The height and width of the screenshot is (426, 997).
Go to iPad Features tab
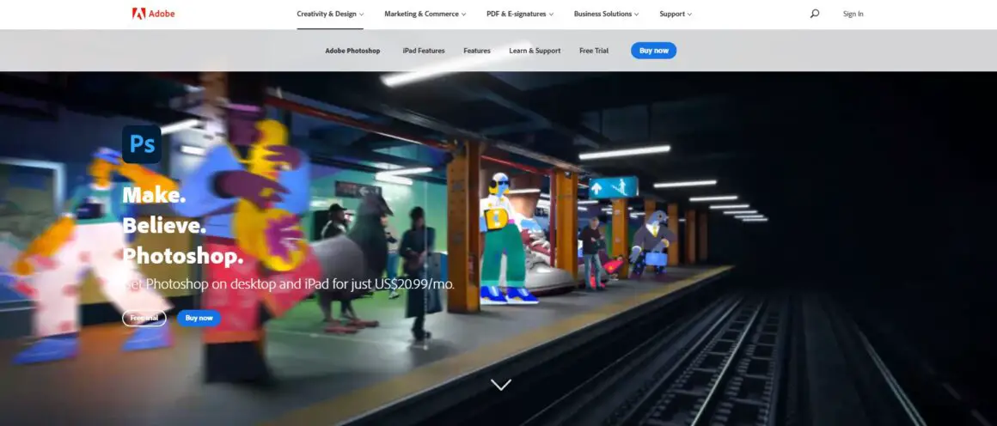click(424, 51)
